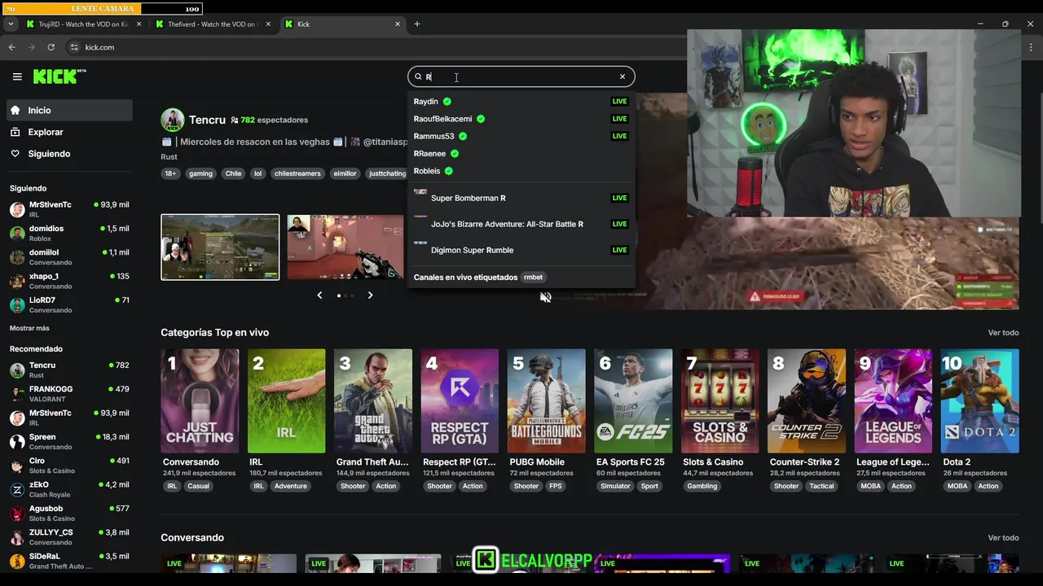Reload the browser page

click(x=51, y=47)
